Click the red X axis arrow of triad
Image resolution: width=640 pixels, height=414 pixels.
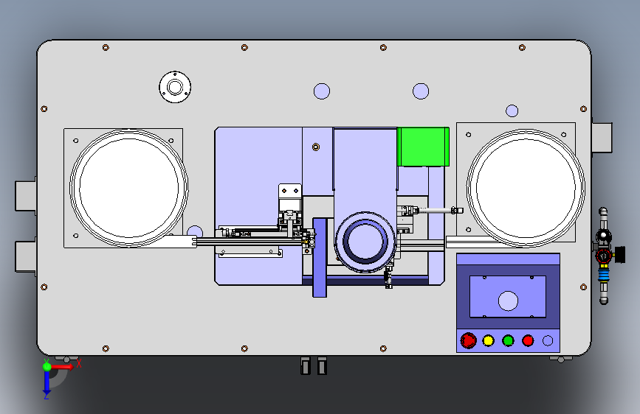63,367
